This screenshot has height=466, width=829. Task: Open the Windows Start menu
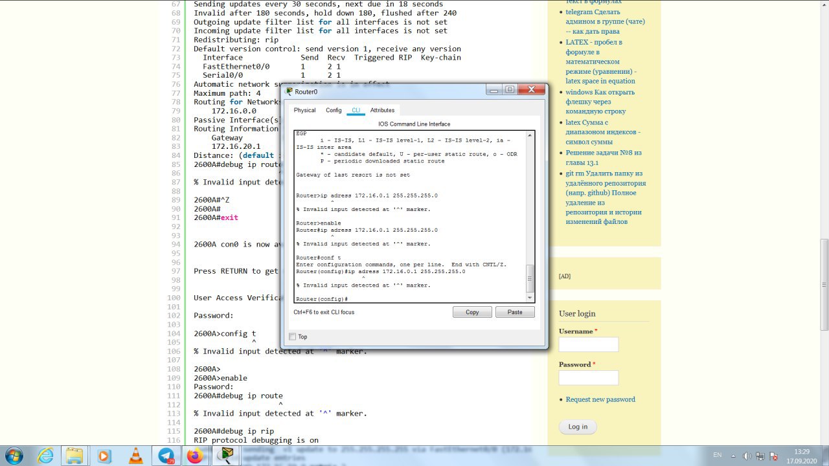point(14,456)
